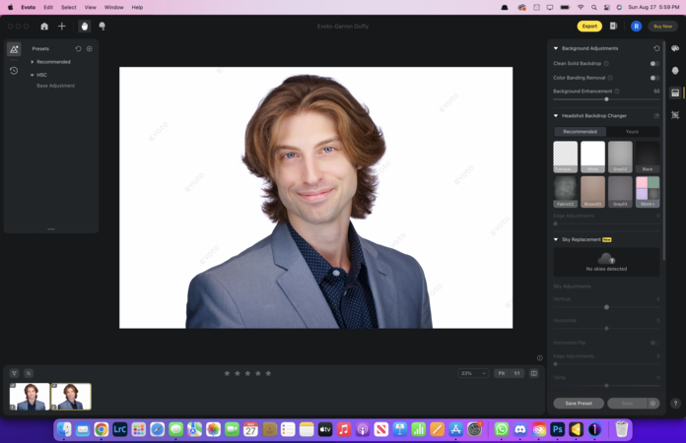Switch to the Yours backdrop tab
The image size is (686, 443).
tap(632, 131)
